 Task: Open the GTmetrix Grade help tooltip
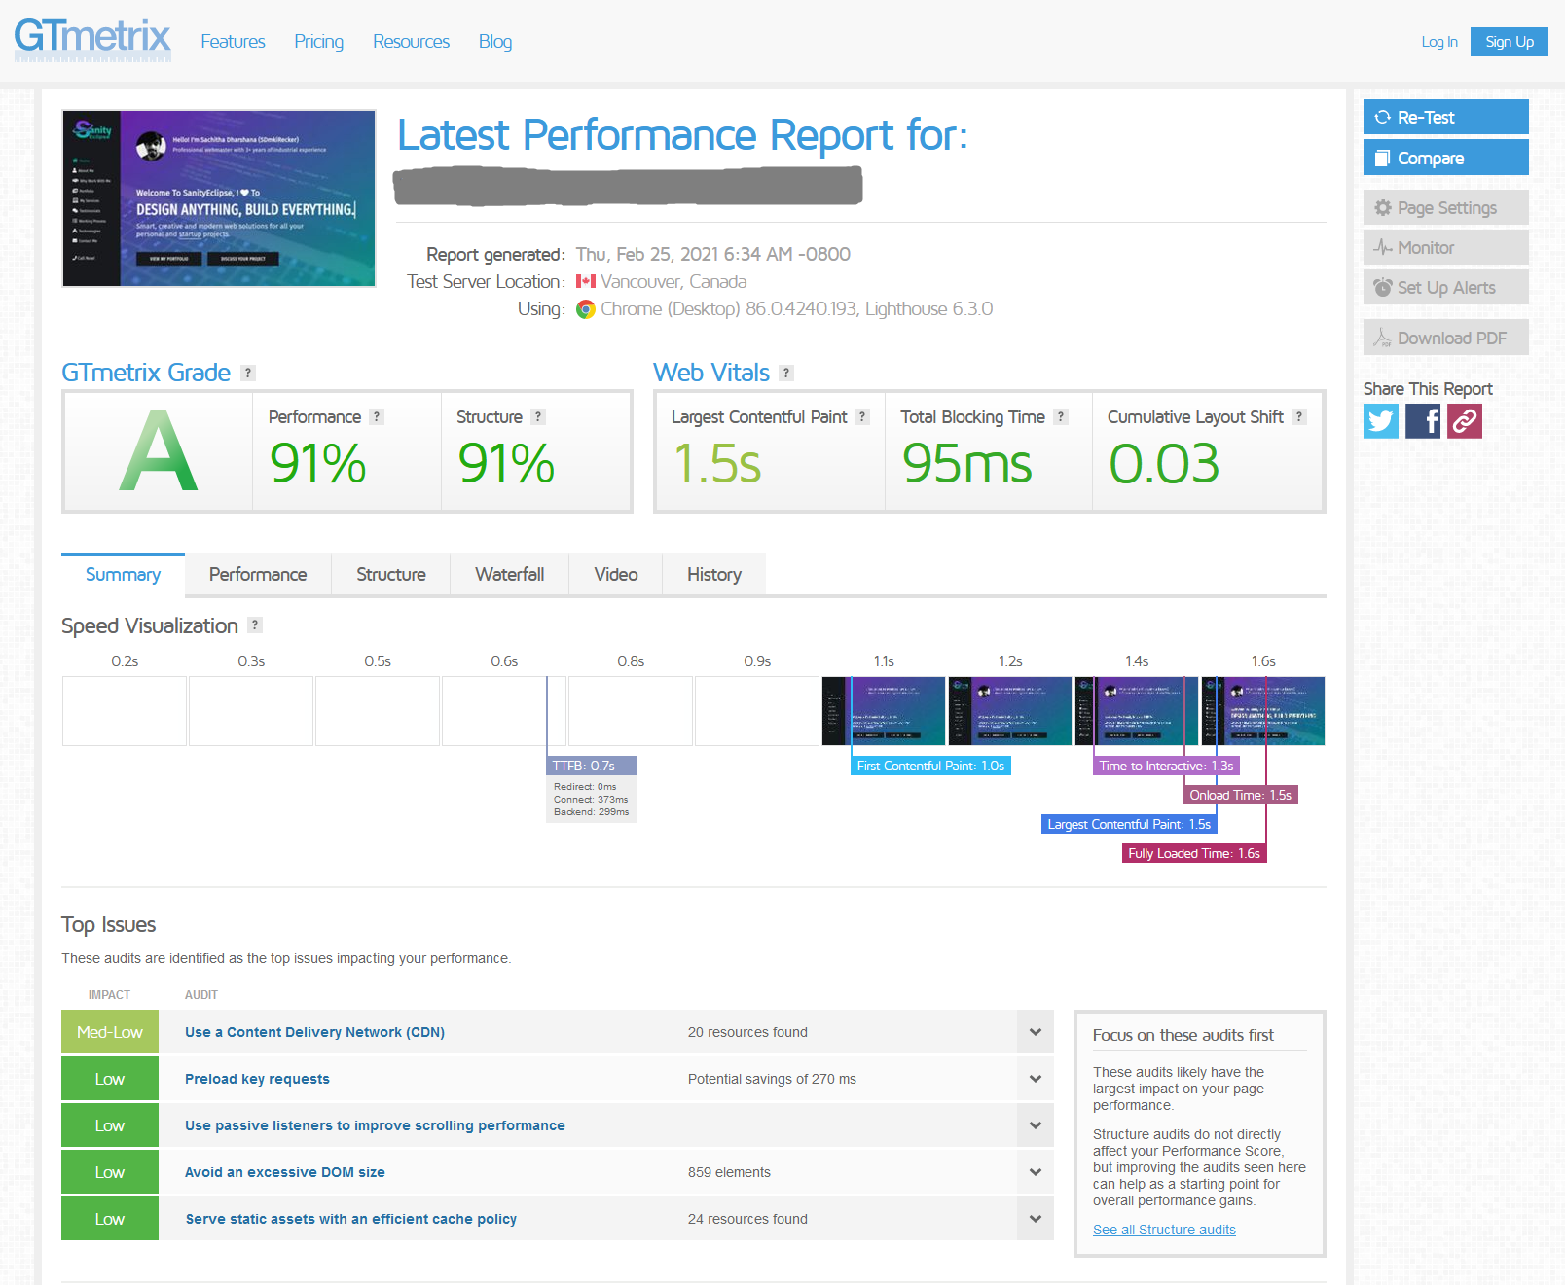(x=248, y=372)
